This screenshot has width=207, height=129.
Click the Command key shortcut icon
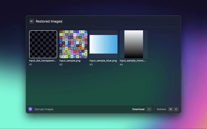(x=170, y=109)
